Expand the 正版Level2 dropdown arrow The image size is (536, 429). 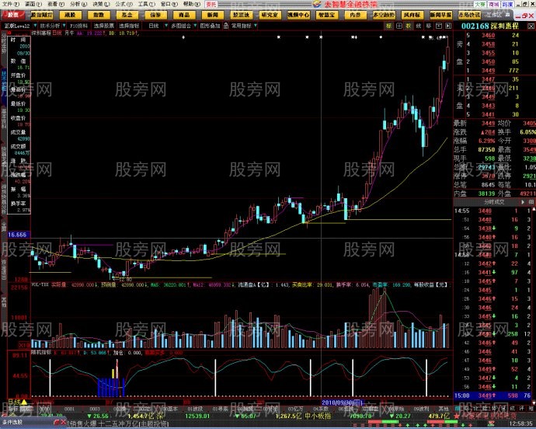pos(34,26)
